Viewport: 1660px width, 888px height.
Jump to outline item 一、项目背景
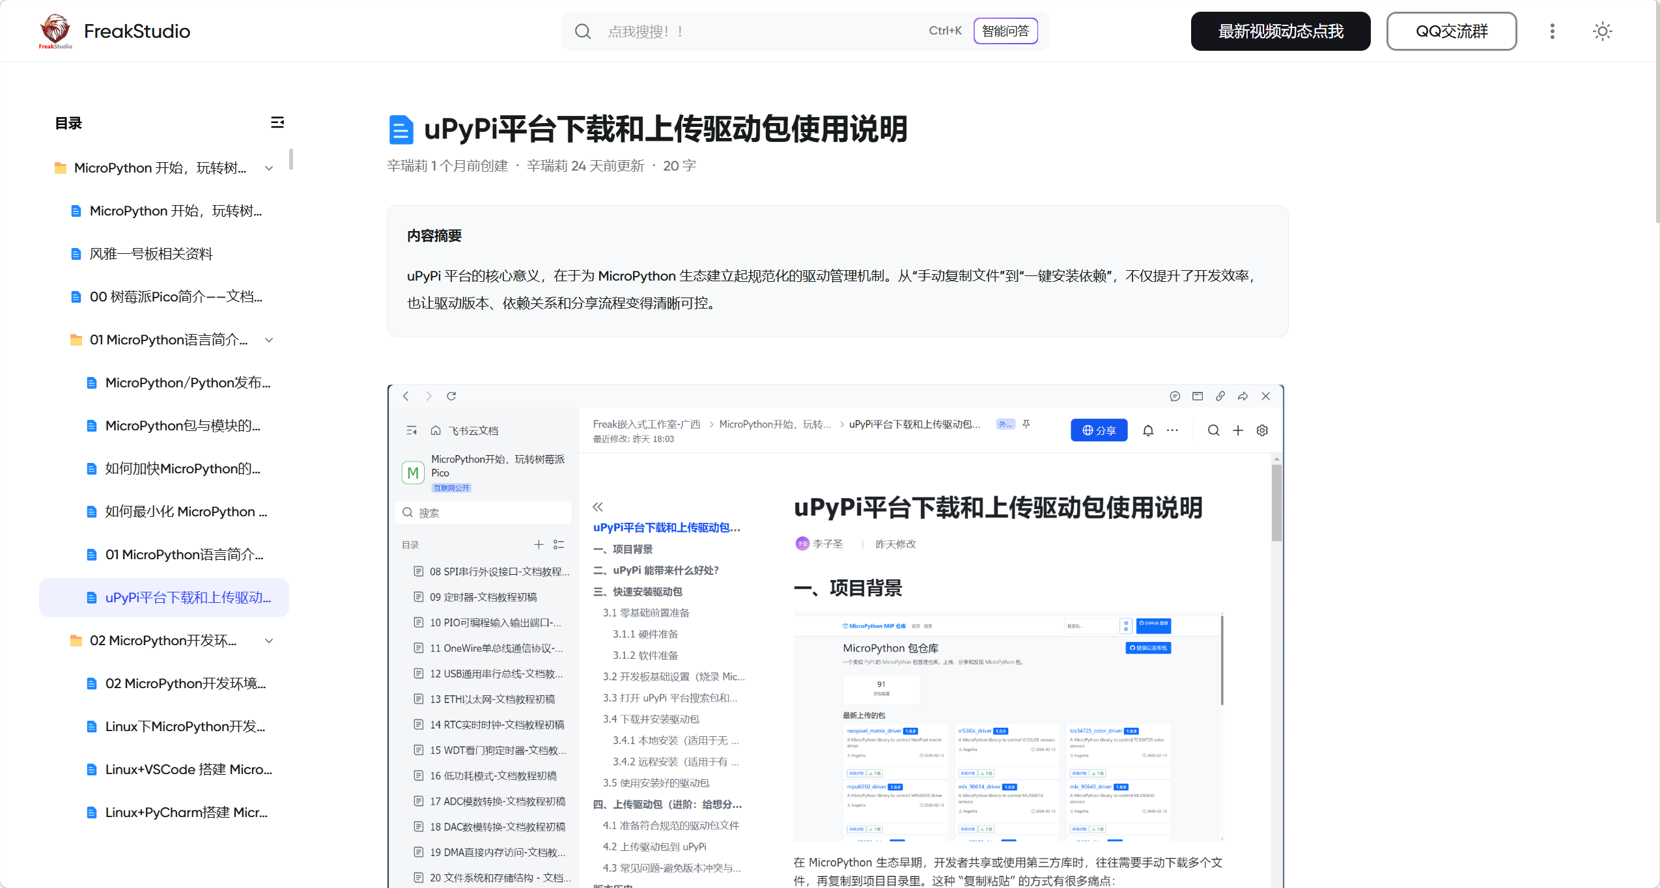point(623,549)
